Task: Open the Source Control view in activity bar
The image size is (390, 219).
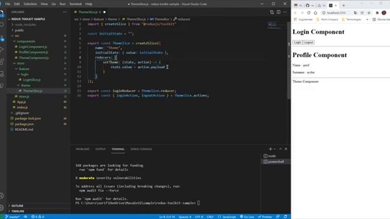Action: [x=2, y=38]
